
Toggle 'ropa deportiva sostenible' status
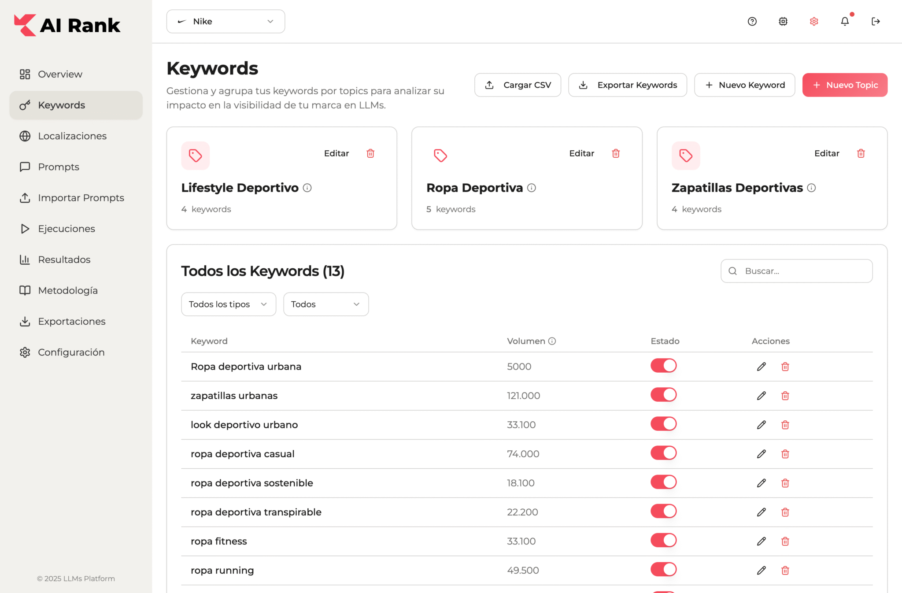pyautogui.click(x=663, y=482)
